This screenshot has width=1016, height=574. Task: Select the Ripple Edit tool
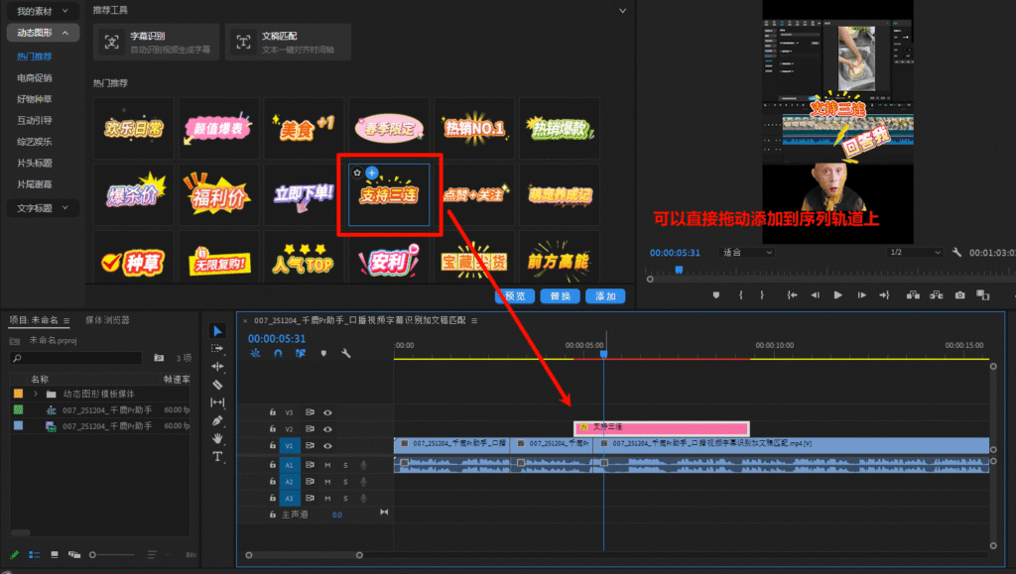[x=218, y=366]
